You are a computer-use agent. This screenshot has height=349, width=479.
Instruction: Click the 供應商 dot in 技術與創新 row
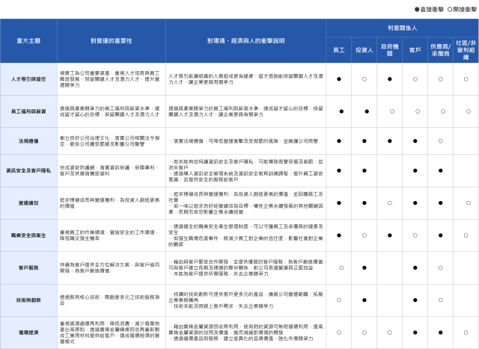click(x=440, y=299)
